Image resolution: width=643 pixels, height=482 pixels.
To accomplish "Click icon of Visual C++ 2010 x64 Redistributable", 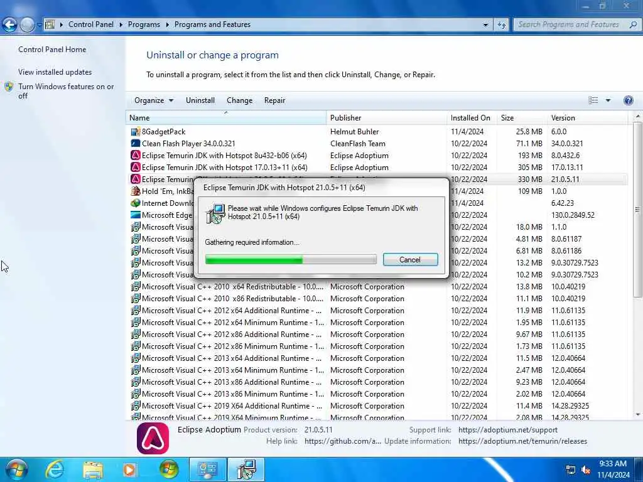I will (136, 286).
